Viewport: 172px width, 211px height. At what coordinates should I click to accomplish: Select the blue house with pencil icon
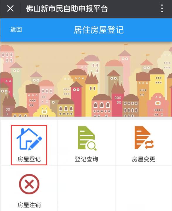click(29, 139)
